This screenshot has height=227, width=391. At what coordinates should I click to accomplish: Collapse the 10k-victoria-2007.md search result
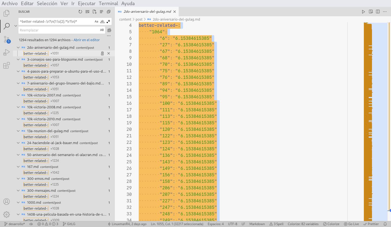tap(18, 95)
